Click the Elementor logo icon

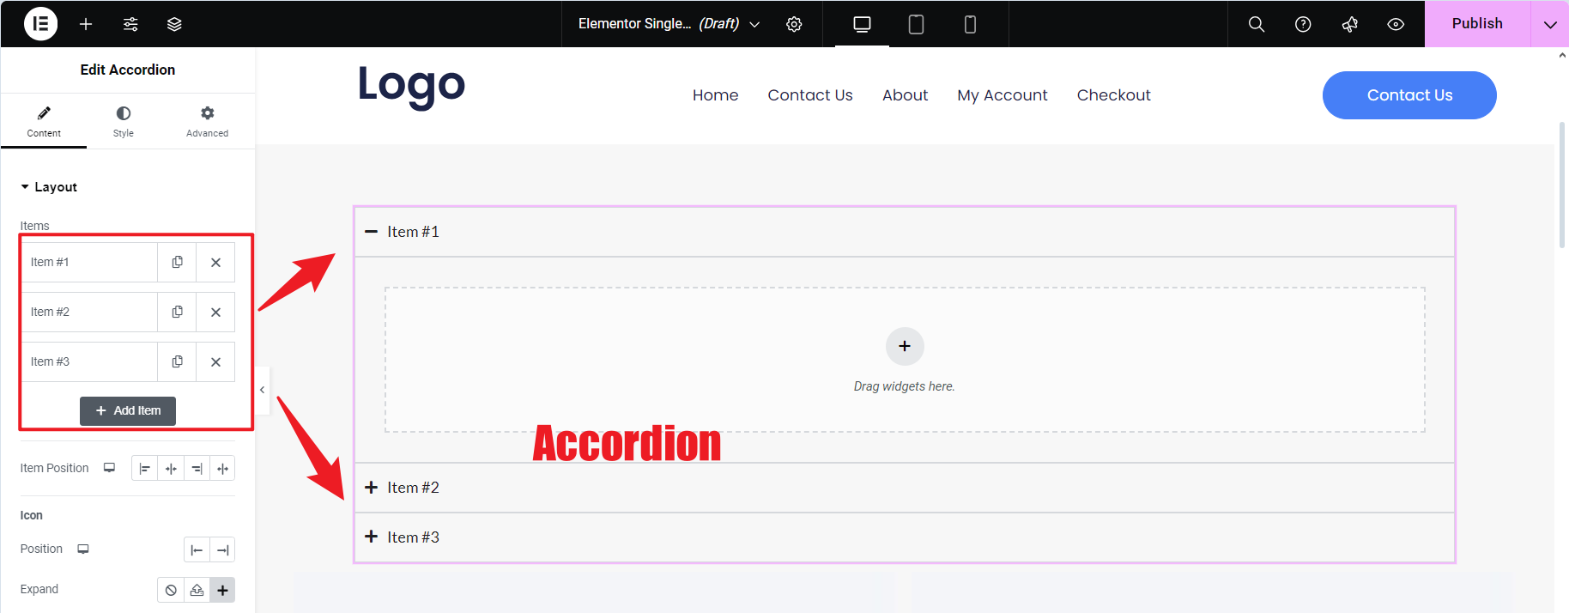click(40, 24)
